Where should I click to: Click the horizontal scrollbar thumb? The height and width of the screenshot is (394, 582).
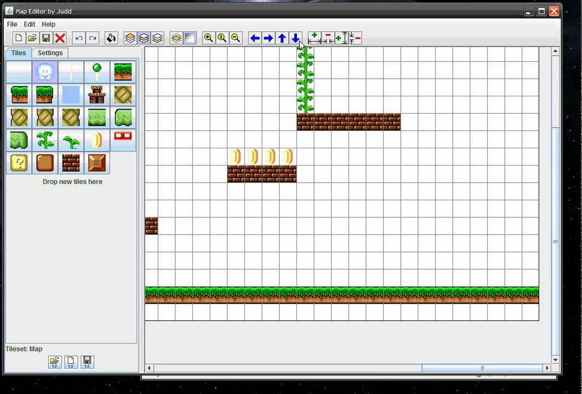coord(482,368)
